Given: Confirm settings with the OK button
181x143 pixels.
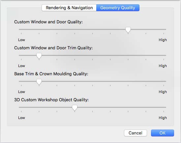Looking at the screenshot, I should [163, 133].
